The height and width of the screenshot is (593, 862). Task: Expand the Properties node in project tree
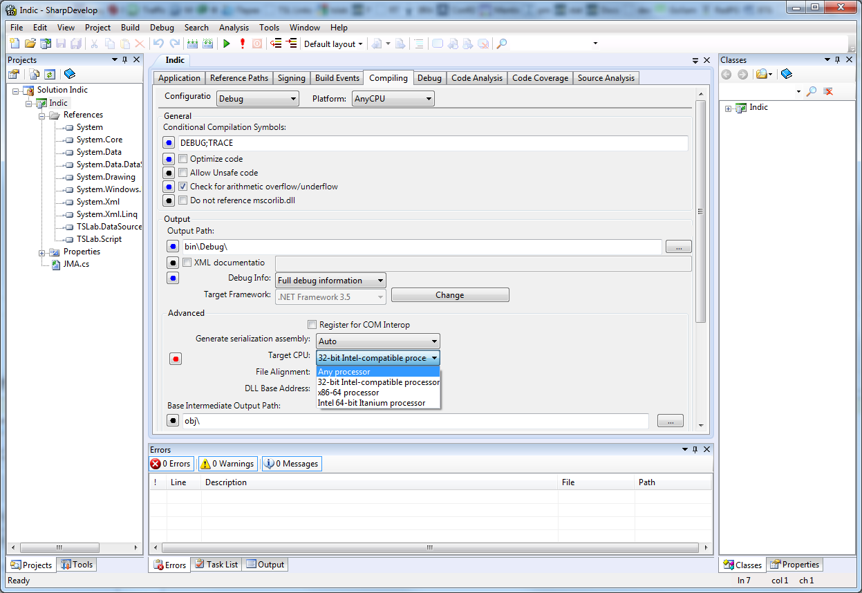(42, 252)
